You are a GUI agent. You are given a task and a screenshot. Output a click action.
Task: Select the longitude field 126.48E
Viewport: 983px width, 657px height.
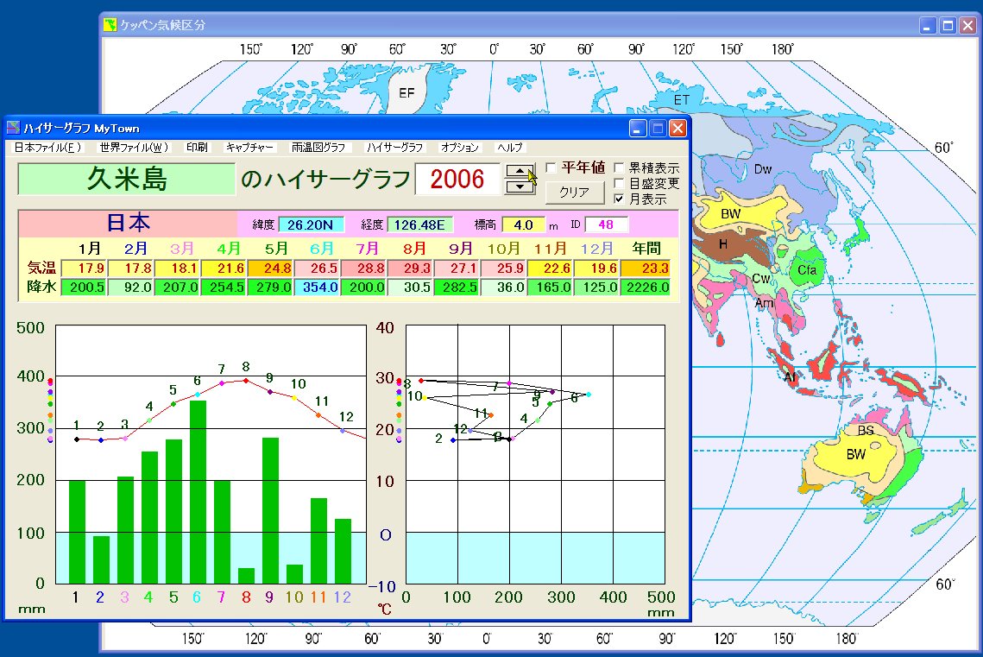420,224
